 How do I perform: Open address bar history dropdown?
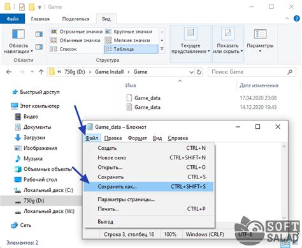click(191, 72)
